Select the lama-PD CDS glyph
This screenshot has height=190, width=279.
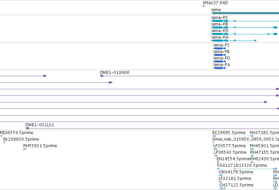(219, 61)
